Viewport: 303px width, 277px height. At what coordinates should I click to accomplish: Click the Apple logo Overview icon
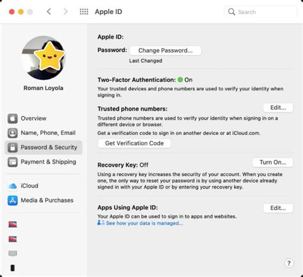[x=13, y=118]
